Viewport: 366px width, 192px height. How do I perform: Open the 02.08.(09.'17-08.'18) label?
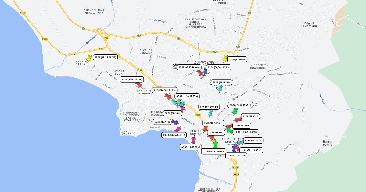tap(105, 57)
